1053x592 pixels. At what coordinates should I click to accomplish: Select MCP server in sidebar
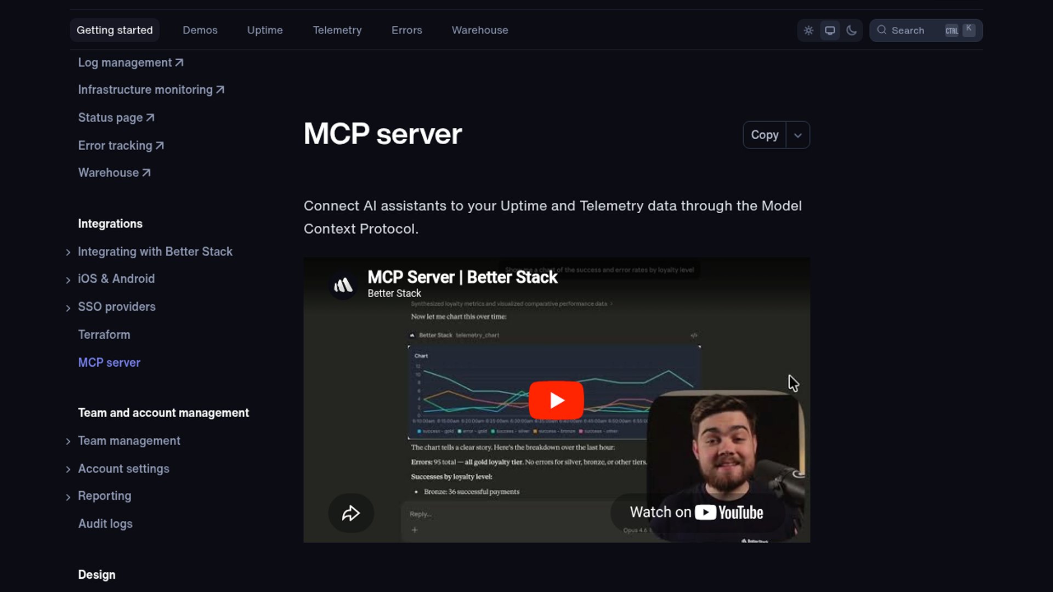click(109, 362)
